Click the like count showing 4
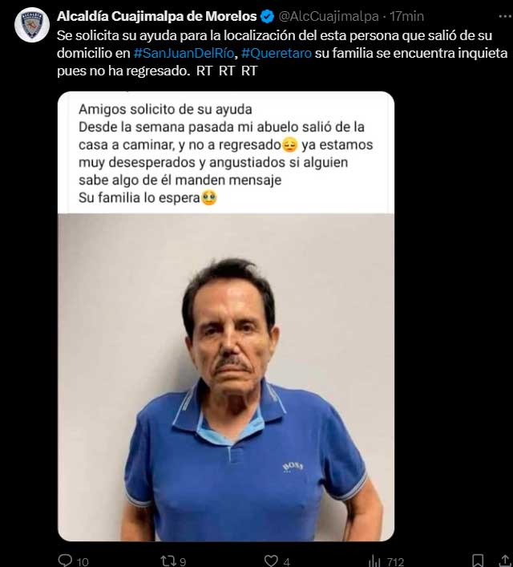Screen dimensions: 513x567 click(x=287, y=561)
